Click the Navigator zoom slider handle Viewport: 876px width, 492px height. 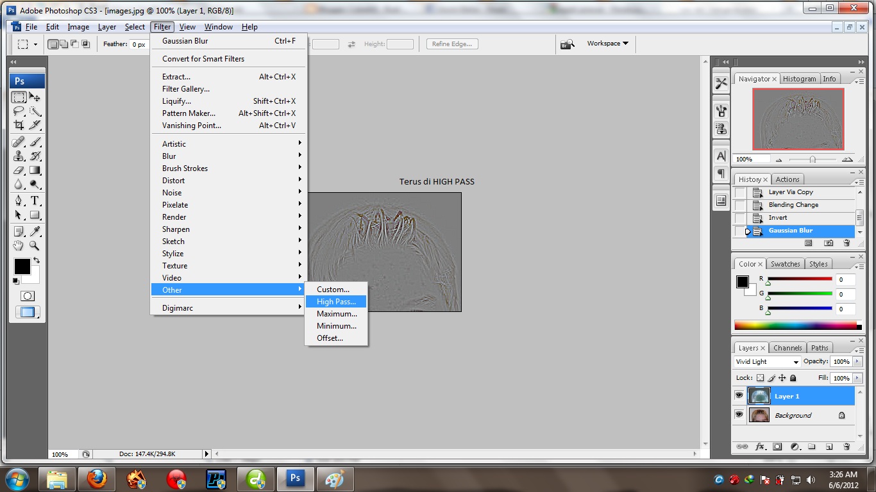point(813,160)
